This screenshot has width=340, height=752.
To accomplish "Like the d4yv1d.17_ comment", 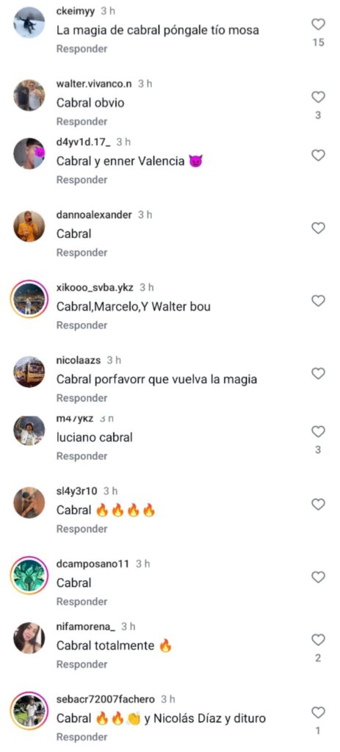I will [318, 156].
